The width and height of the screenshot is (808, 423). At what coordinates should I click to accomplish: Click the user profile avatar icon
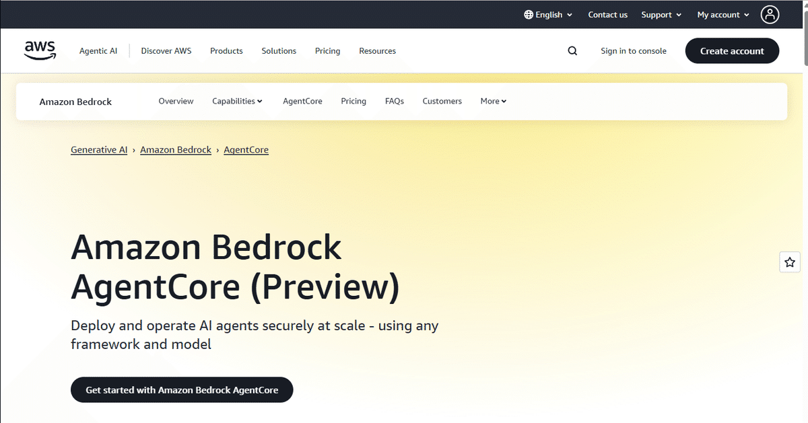coord(770,14)
